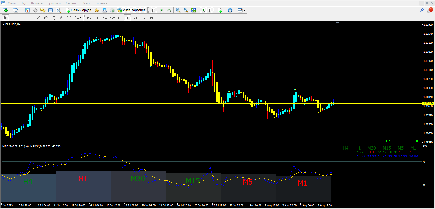The height and width of the screenshot is (209, 435).
Task: Expand the indicators list dropdown
Action: click(224, 10)
